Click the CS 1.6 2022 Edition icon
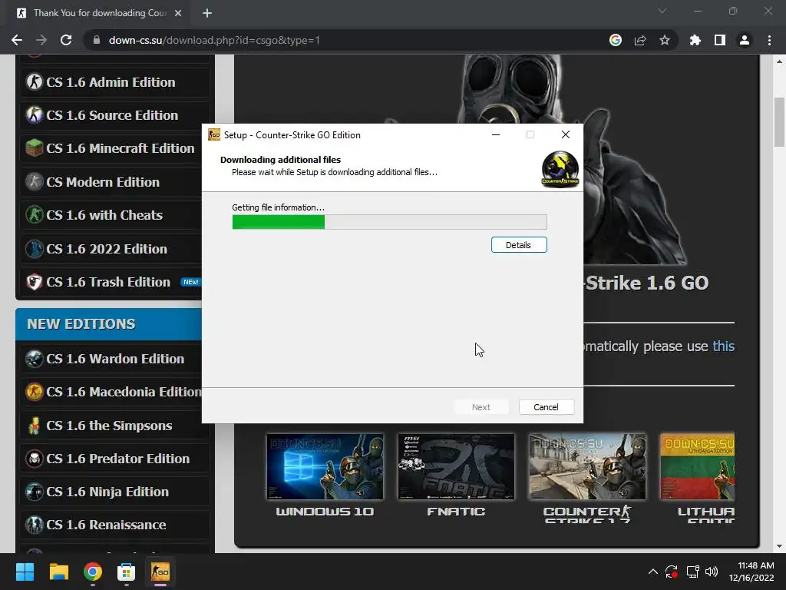This screenshot has height=590, width=786. pyautogui.click(x=34, y=249)
